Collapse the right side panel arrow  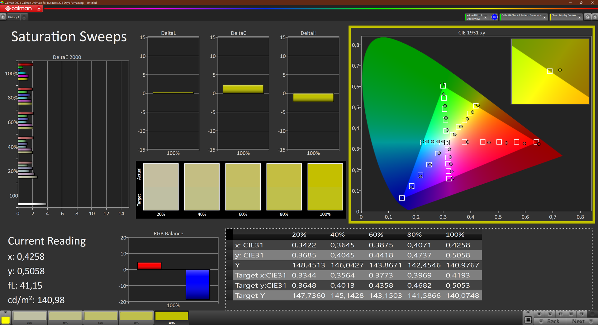click(595, 17)
